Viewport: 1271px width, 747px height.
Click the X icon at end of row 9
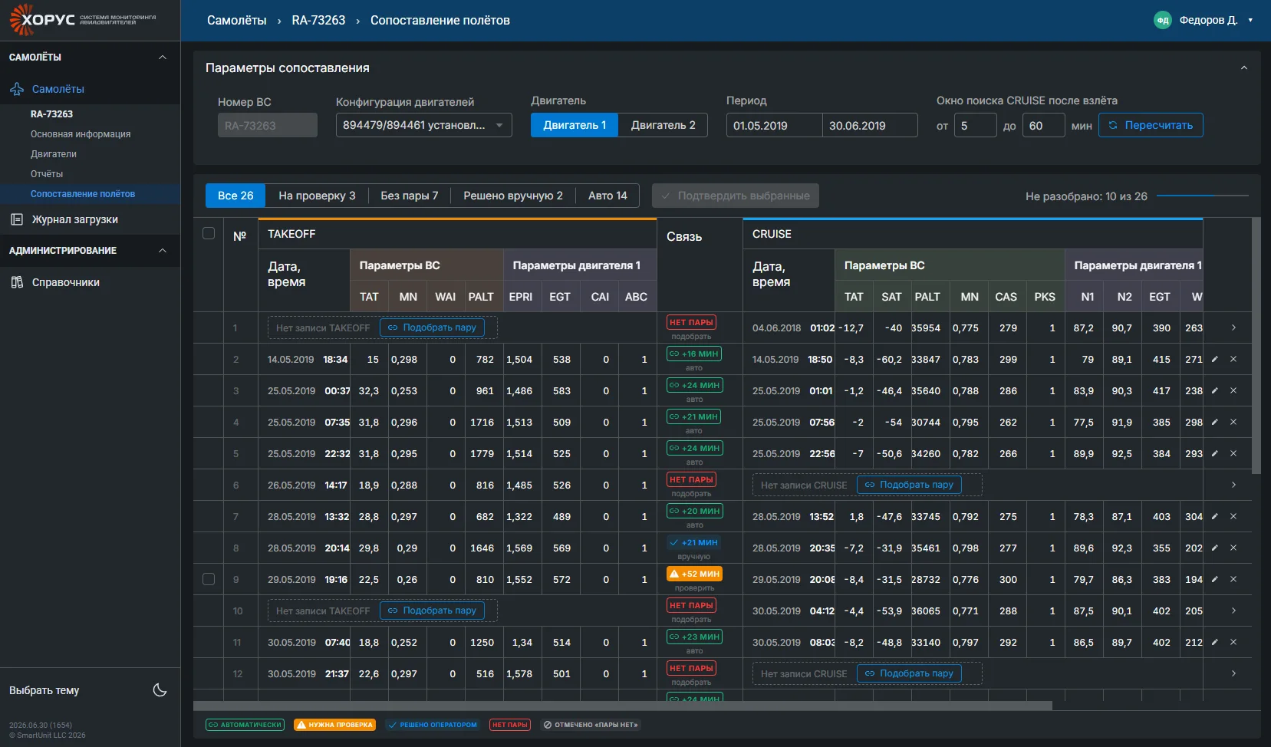pyautogui.click(x=1233, y=579)
